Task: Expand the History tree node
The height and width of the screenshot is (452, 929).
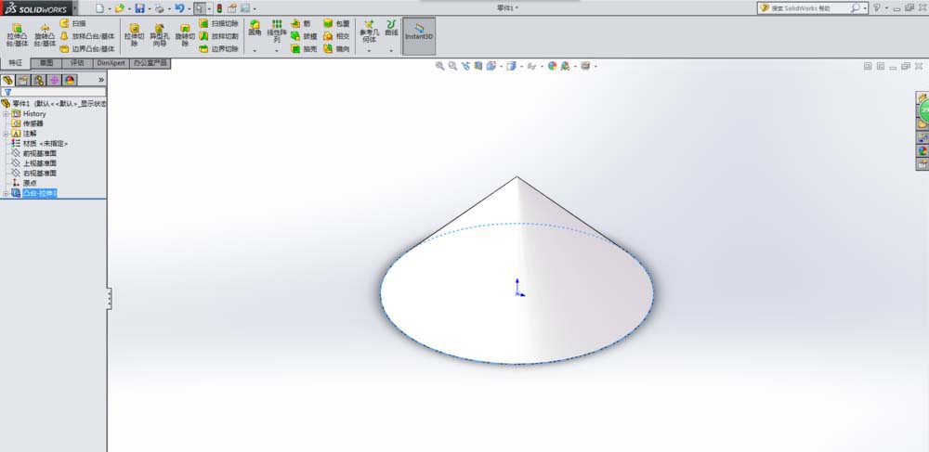Action: [x=6, y=113]
